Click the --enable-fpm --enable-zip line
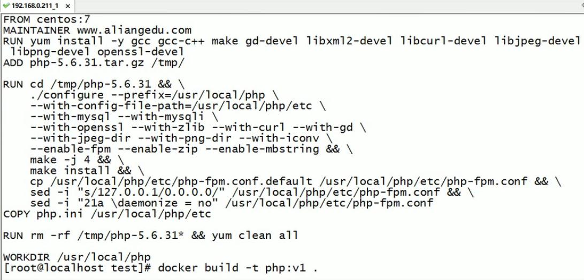This screenshot has height=280, width=584. pyautogui.click(x=191, y=149)
